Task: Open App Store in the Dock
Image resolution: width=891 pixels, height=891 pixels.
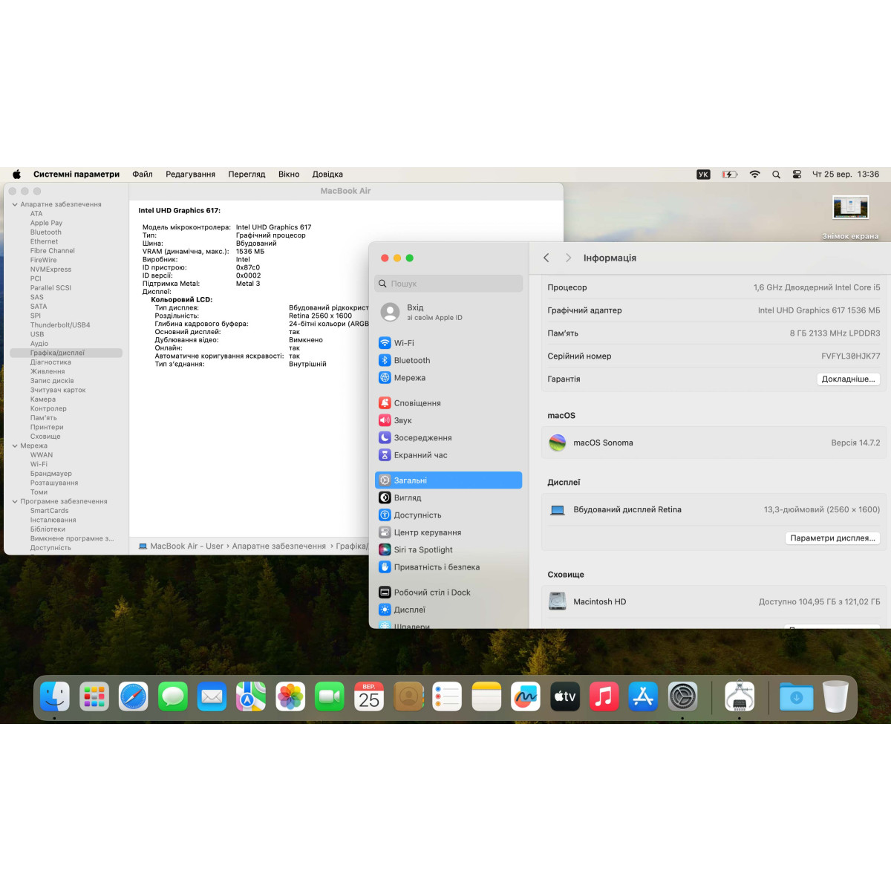Action: [643, 696]
